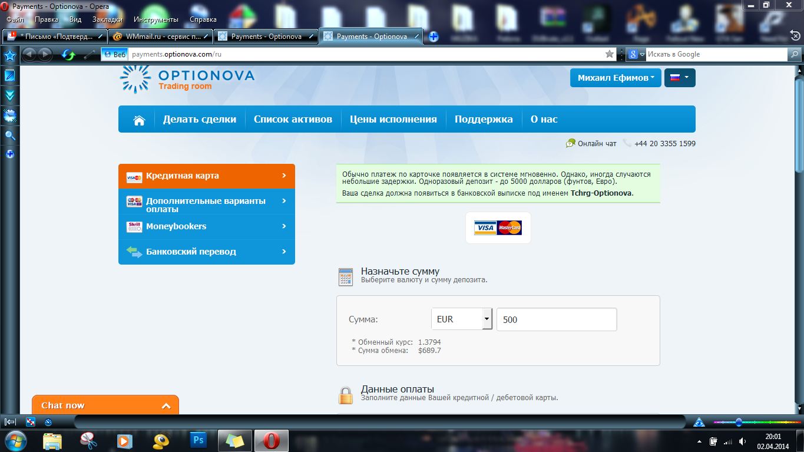Open the Google search engine selector dropdown
The height and width of the screenshot is (452, 804).
click(x=636, y=54)
